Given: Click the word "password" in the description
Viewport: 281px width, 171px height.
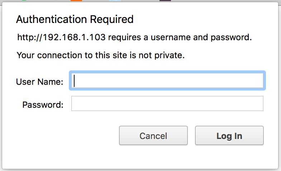Looking at the screenshot, I should (x=231, y=37).
